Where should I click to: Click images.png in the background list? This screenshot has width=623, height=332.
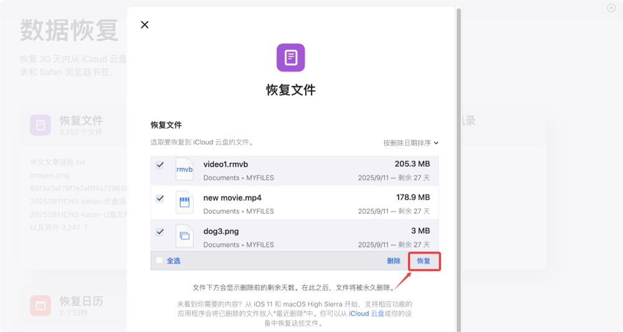(x=50, y=175)
